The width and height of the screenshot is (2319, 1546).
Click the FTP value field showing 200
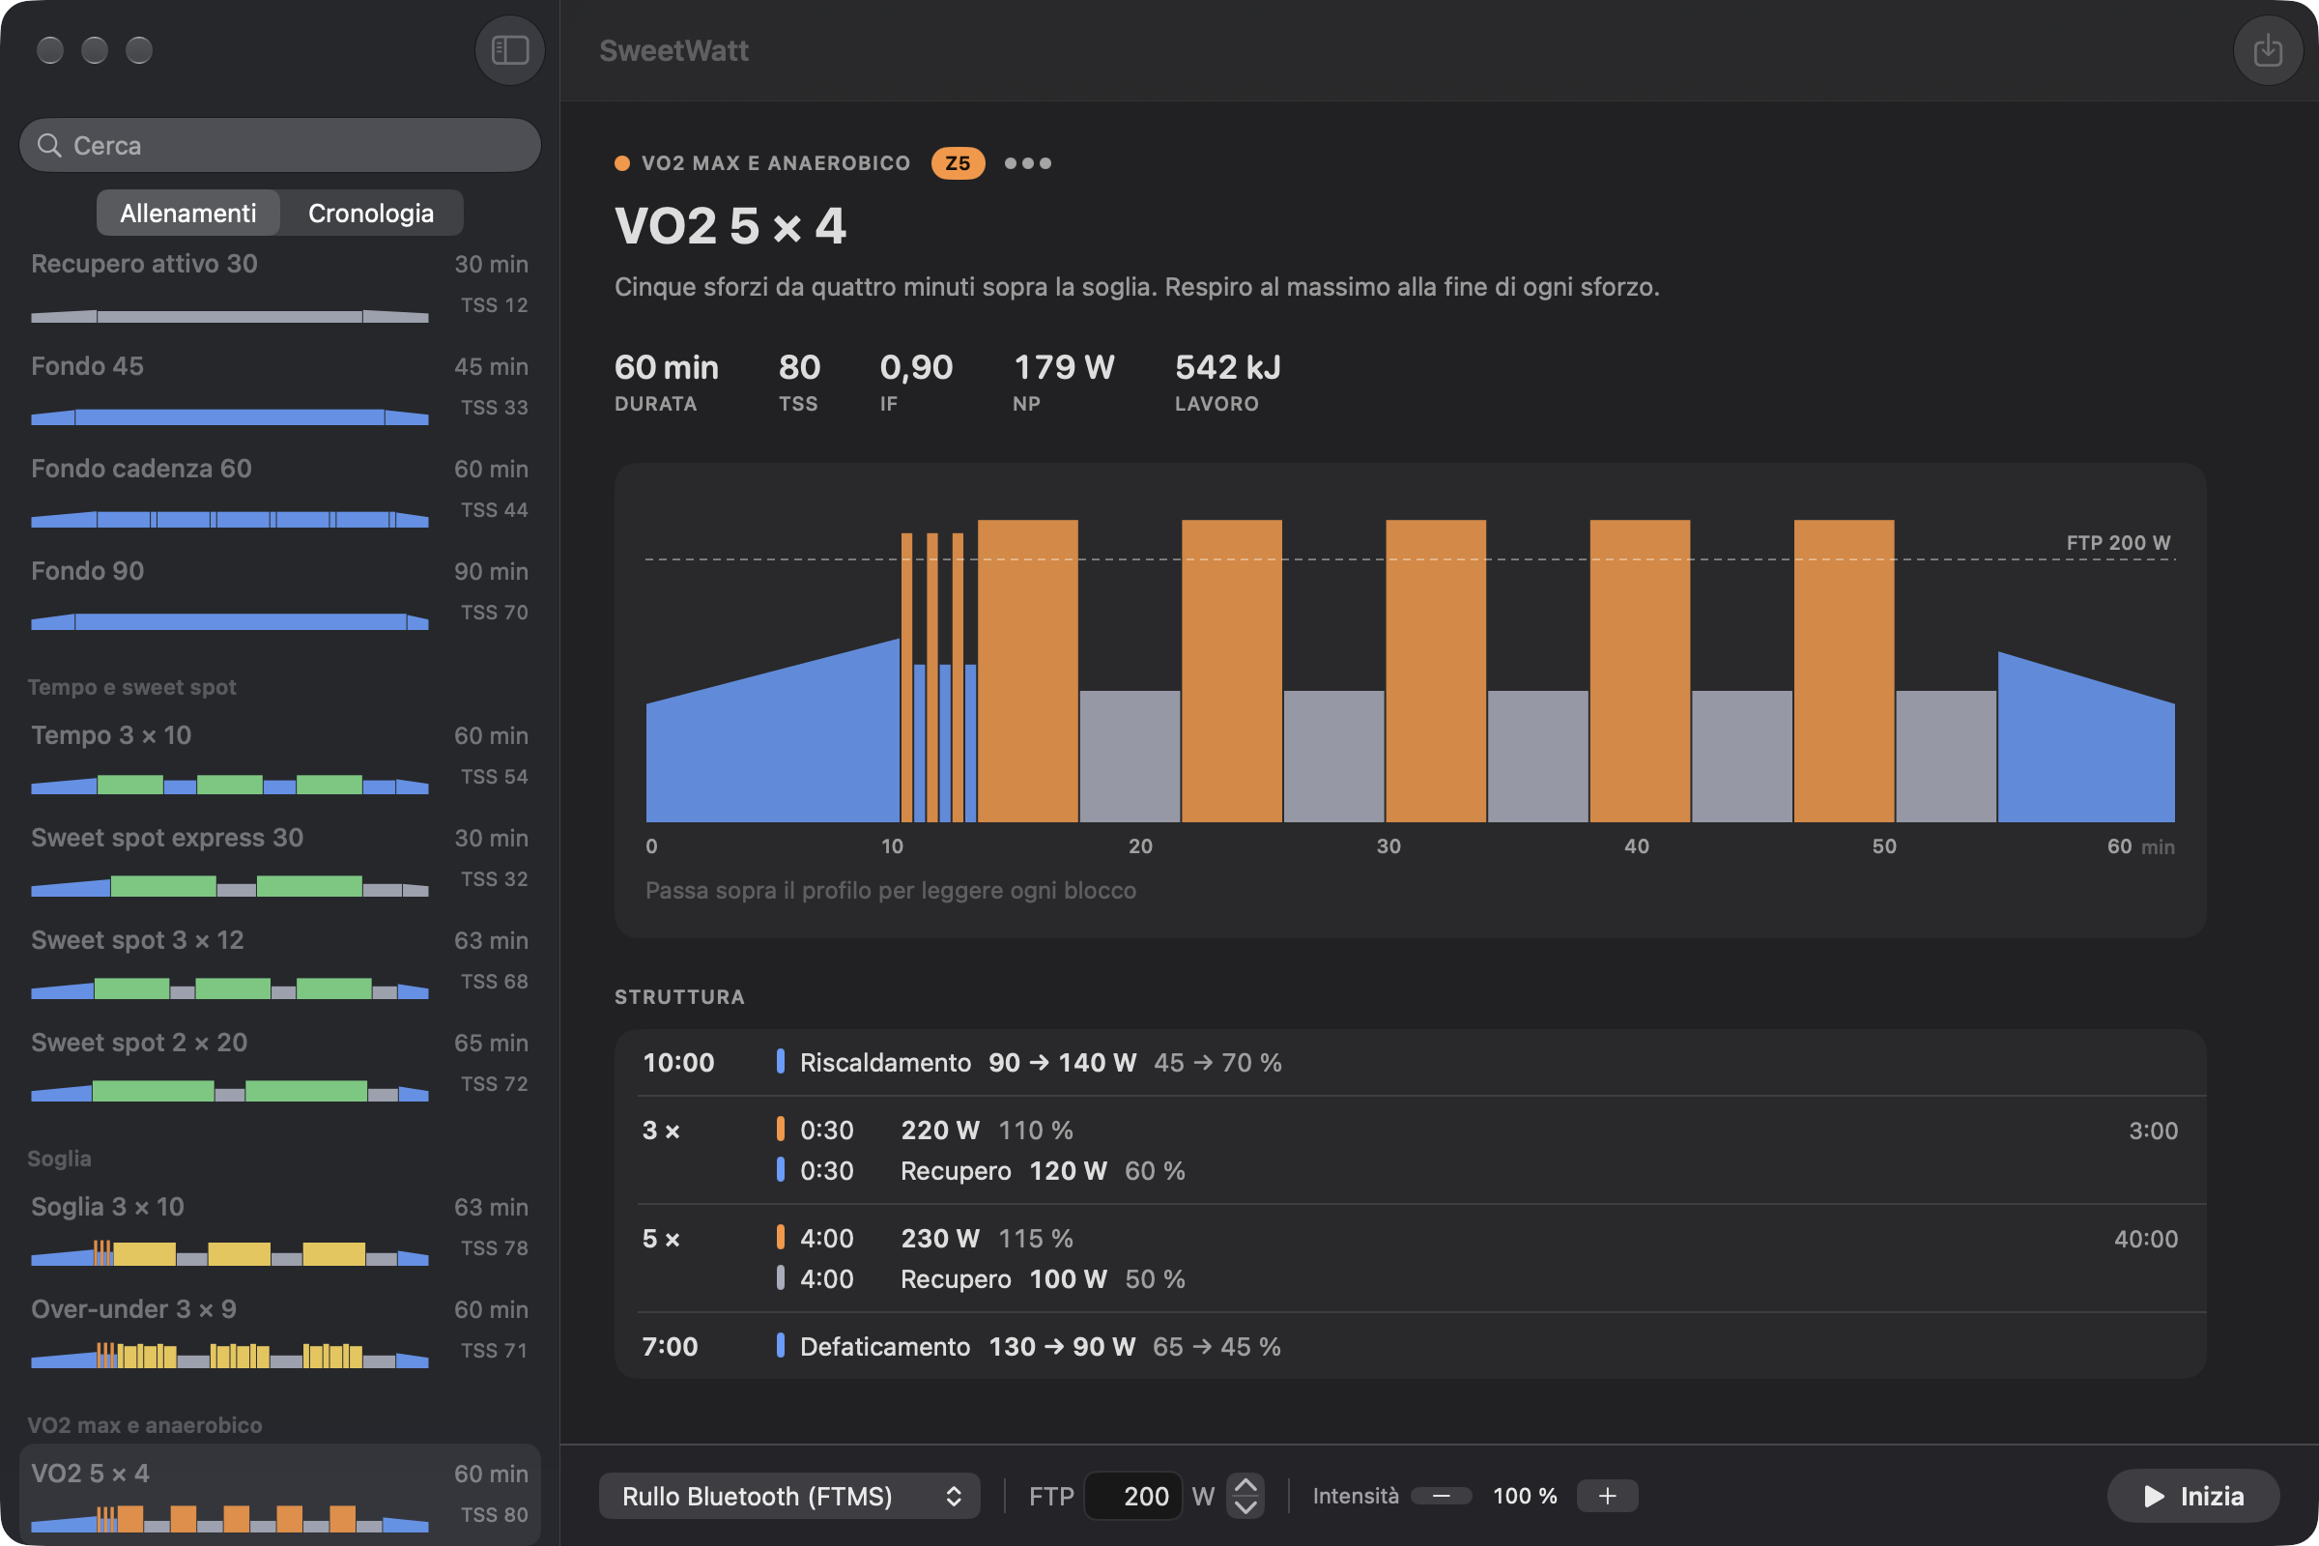tap(1132, 1496)
